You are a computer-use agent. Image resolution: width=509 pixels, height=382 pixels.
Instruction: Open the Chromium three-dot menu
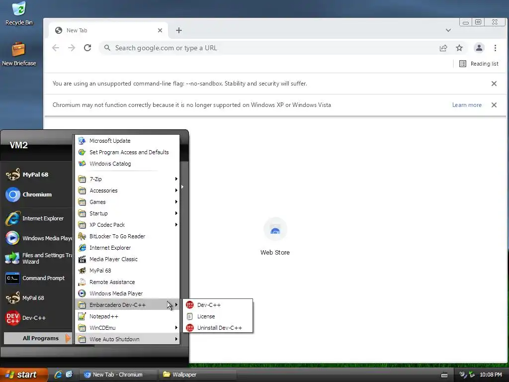(x=495, y=48)
